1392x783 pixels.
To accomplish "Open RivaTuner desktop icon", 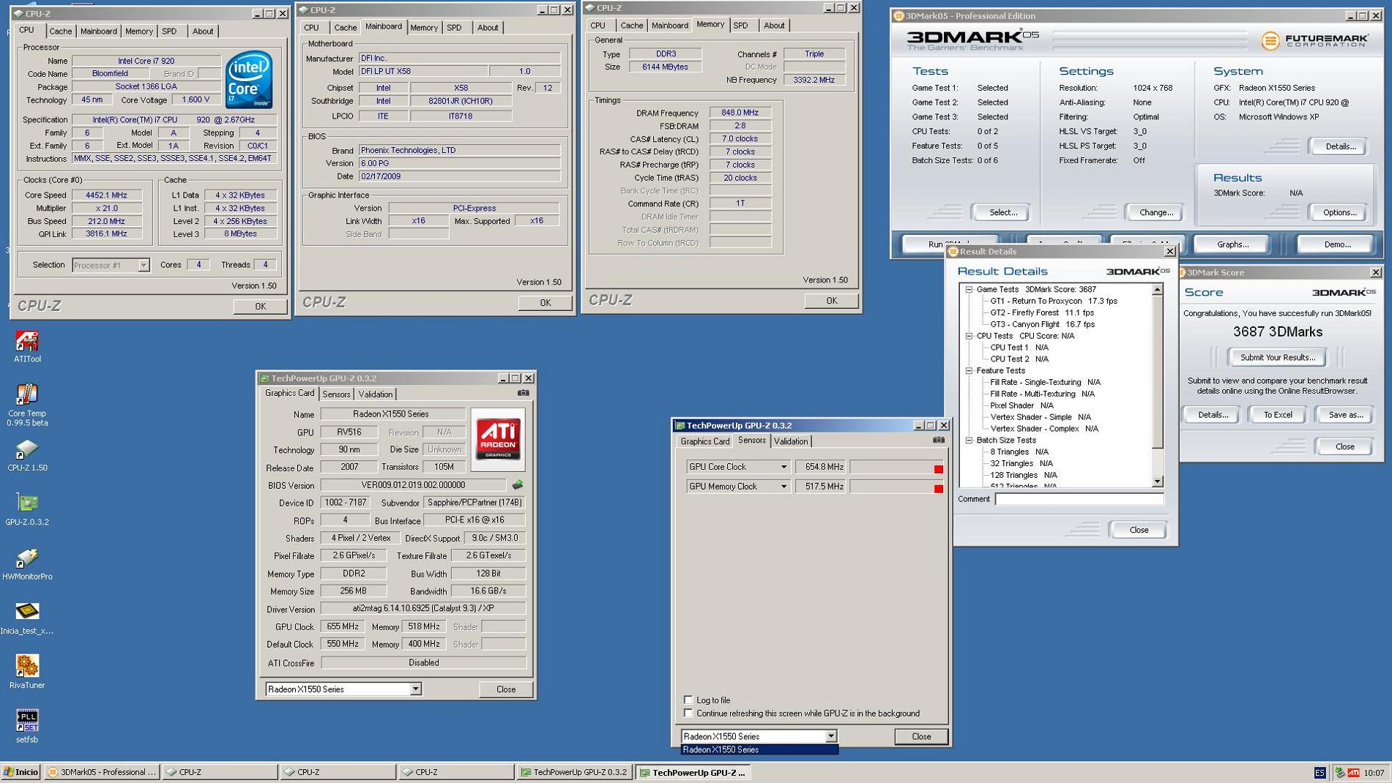I will pyautogui.click(x=27, y=672).
